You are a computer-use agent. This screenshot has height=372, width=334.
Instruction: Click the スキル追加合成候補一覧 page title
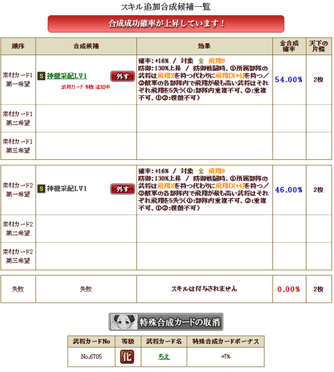click(x=166, y=7)
